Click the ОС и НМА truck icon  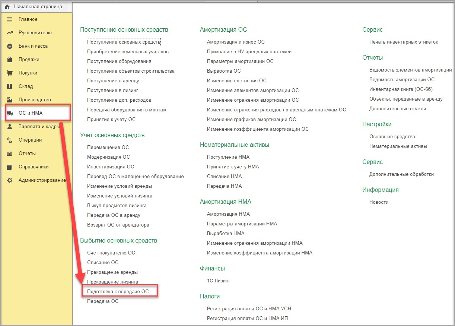(x=10, y=113)
